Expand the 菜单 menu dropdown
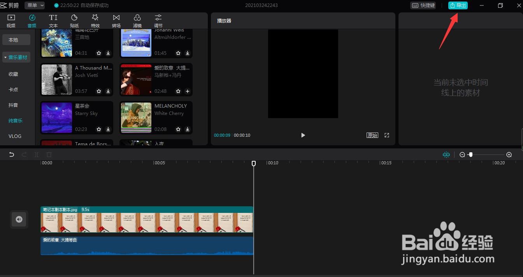 [35, 5]
